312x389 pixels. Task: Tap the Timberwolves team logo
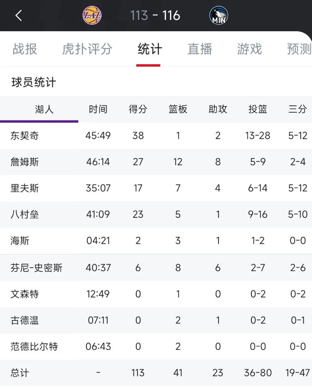pos(218,16)
